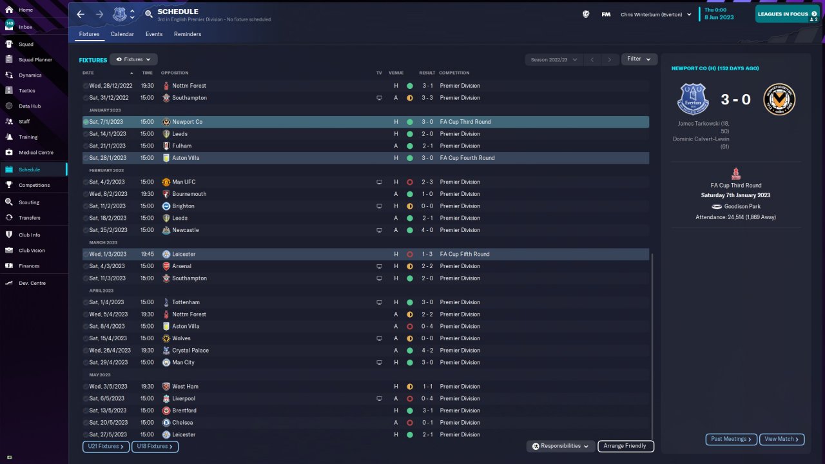Go forward with the right arrow
This screenshot has width=825, height=464.
pyautogui.click(x=99, y=14)
